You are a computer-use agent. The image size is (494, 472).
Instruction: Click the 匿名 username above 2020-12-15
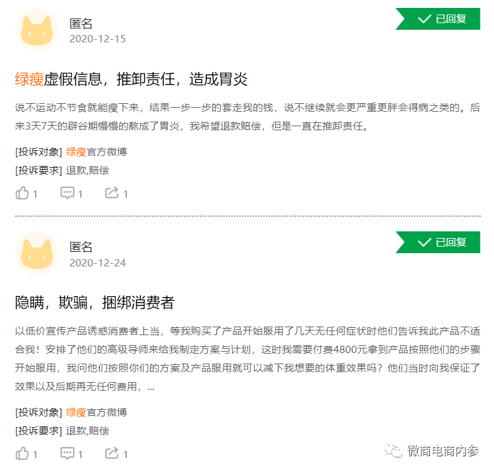pyautogui.click(x=81, y=23)
